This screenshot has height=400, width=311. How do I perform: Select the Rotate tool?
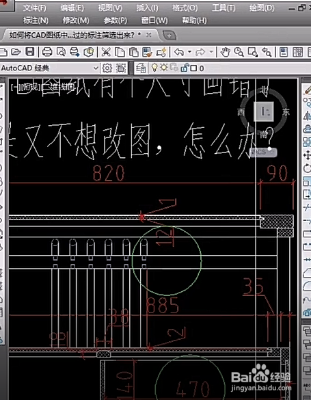pyautogui.click(x=307, y=168)
